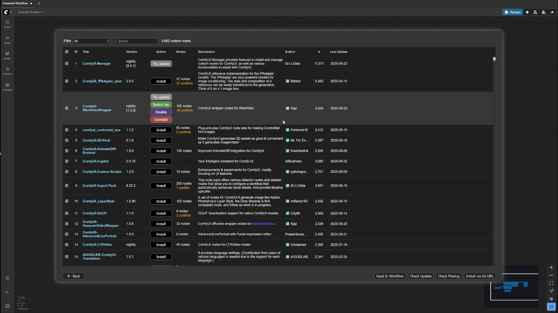Click the fit view frame icon
The width and height of the screenshot is (558, 313).
pos(551,283)
